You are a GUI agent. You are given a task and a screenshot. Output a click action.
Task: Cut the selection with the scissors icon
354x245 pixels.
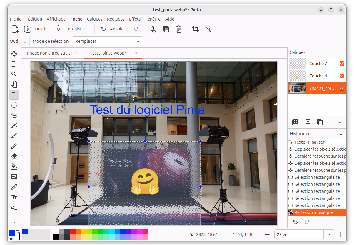153,29
